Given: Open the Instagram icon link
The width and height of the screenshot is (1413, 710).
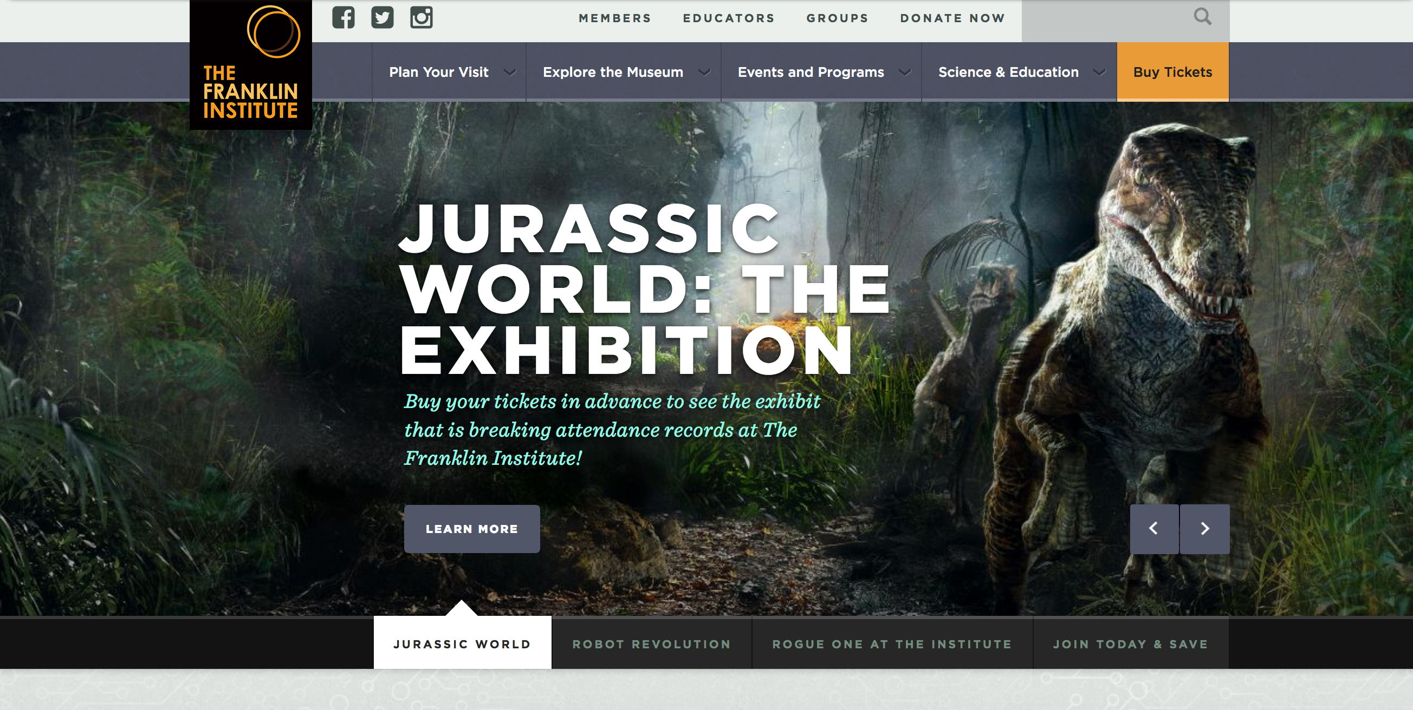Looking at the screenshot, I should coord(422,17).
